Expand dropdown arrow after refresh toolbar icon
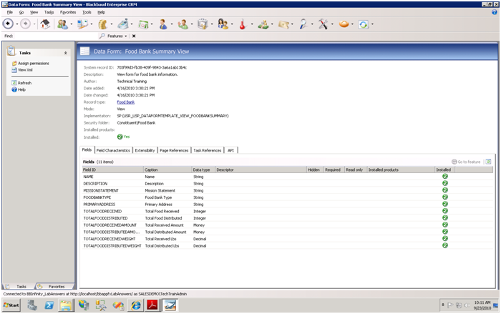The height and width of the screenshot is (314, 501). 373,24
